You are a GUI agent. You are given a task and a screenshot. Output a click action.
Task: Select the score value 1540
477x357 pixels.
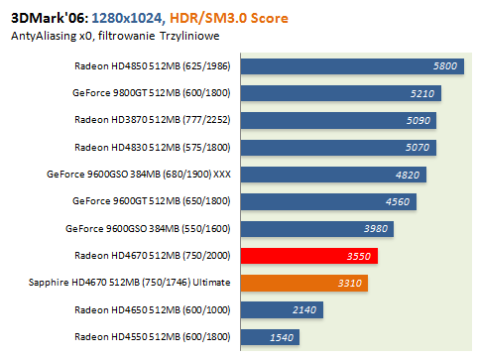pyautogui.click(x=282, y=338)
